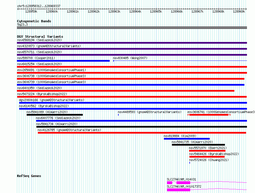Select the esv3606738 red variant bar

[x=131, y=79]
